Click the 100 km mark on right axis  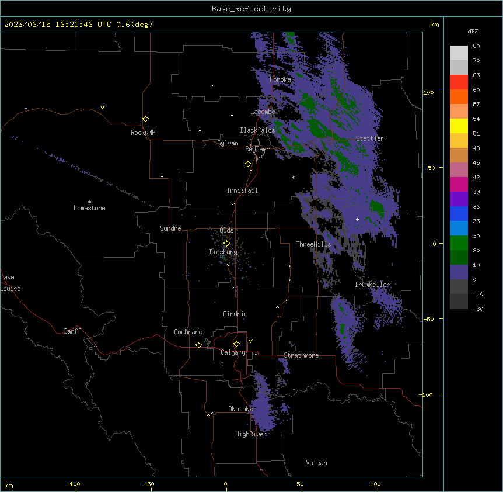click(428, 92)
